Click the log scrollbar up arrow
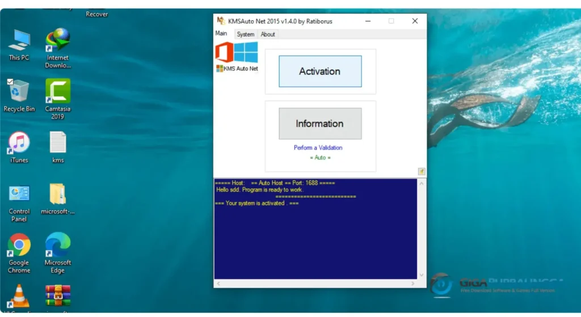 pyautogui.click(x=422, y=183)
